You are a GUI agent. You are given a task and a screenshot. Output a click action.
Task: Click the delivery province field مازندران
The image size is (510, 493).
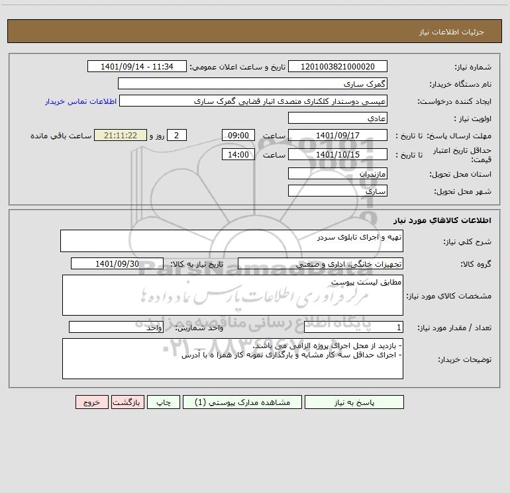(x=338, y=174)
